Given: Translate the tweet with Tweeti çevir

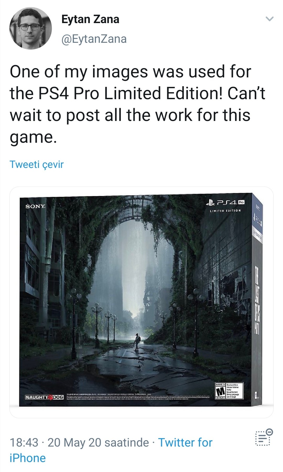Looking at the screenshot, I should click(x=37, y=165).
